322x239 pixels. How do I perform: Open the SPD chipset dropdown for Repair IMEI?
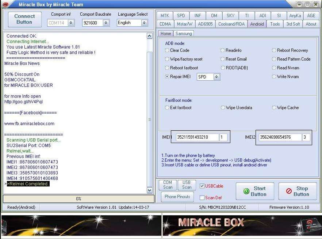[x=216, y=77]
